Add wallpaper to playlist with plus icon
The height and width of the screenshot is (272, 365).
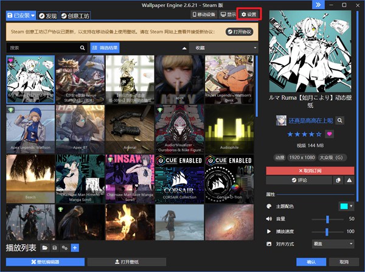click(74, 248)
